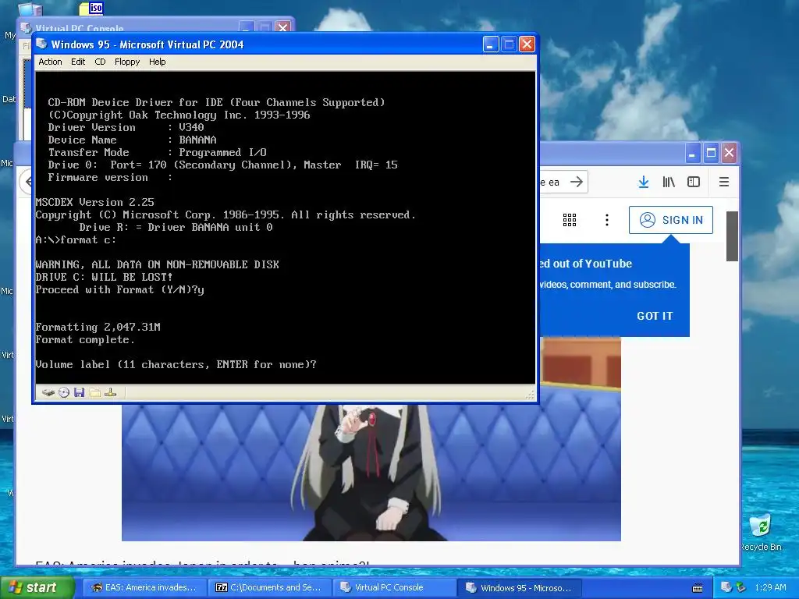Open the YouTube apps grid icon
Image resolution: width=799 pixels, height=599 pixels.
click(x=569, y=220)
